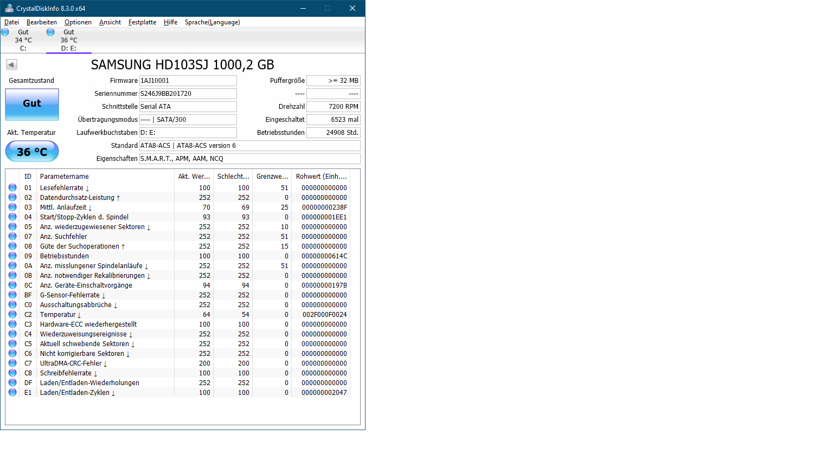Viewport: 833px width, 468px height.
Task: Open the Festplatte menu
Action: point(142,22)
